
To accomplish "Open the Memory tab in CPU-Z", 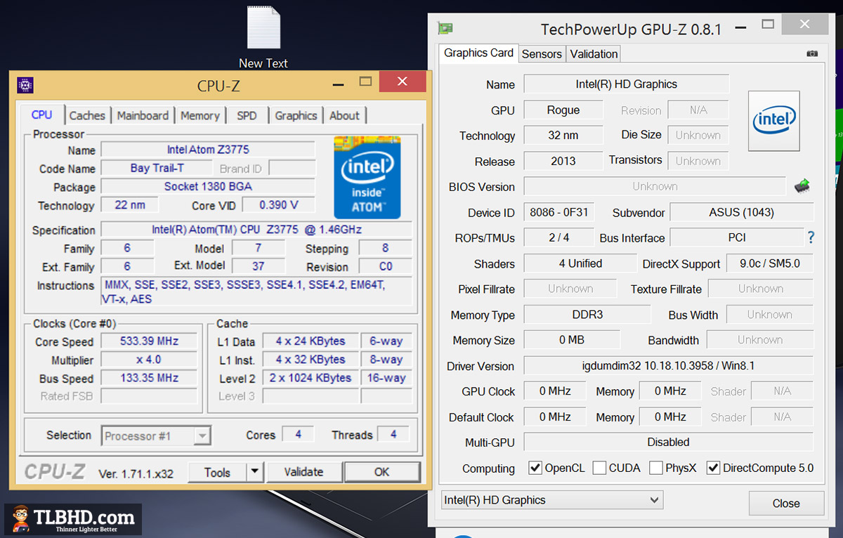I will click(x=200, y=116).
